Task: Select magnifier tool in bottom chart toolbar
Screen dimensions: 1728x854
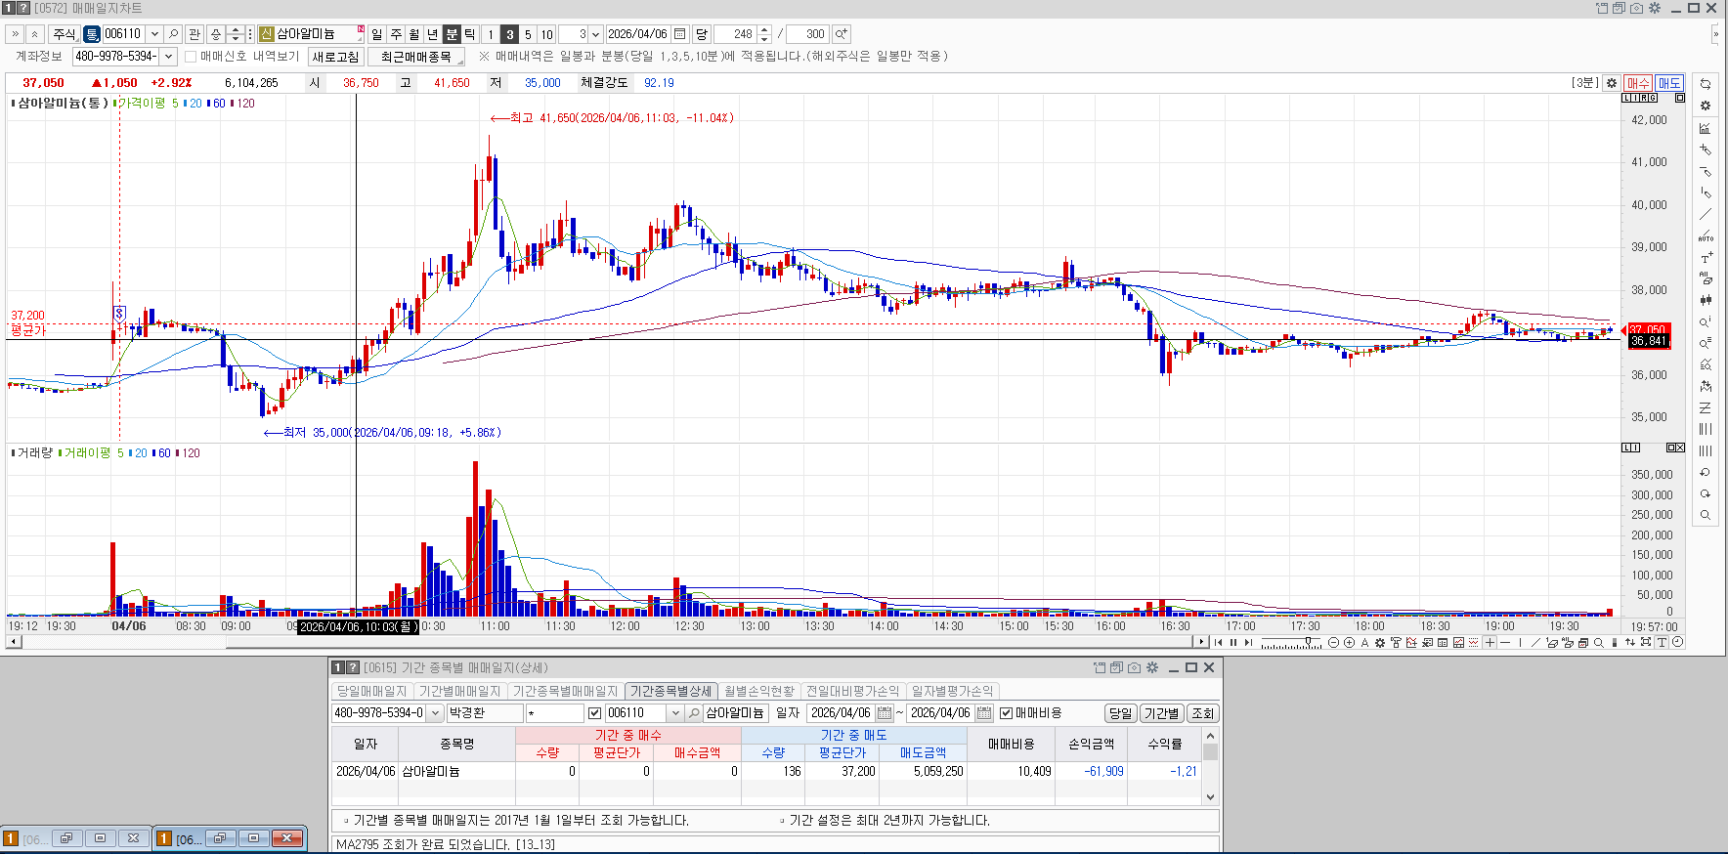Action: point(1599,643)
